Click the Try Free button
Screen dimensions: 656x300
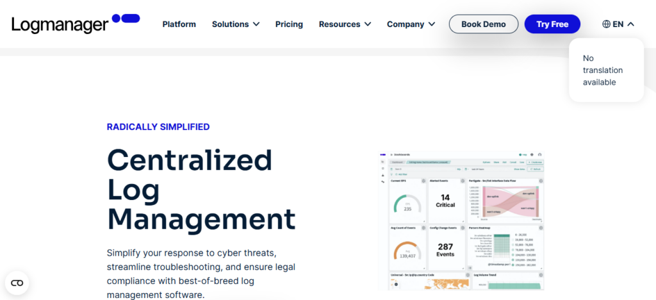pos(552,24)
